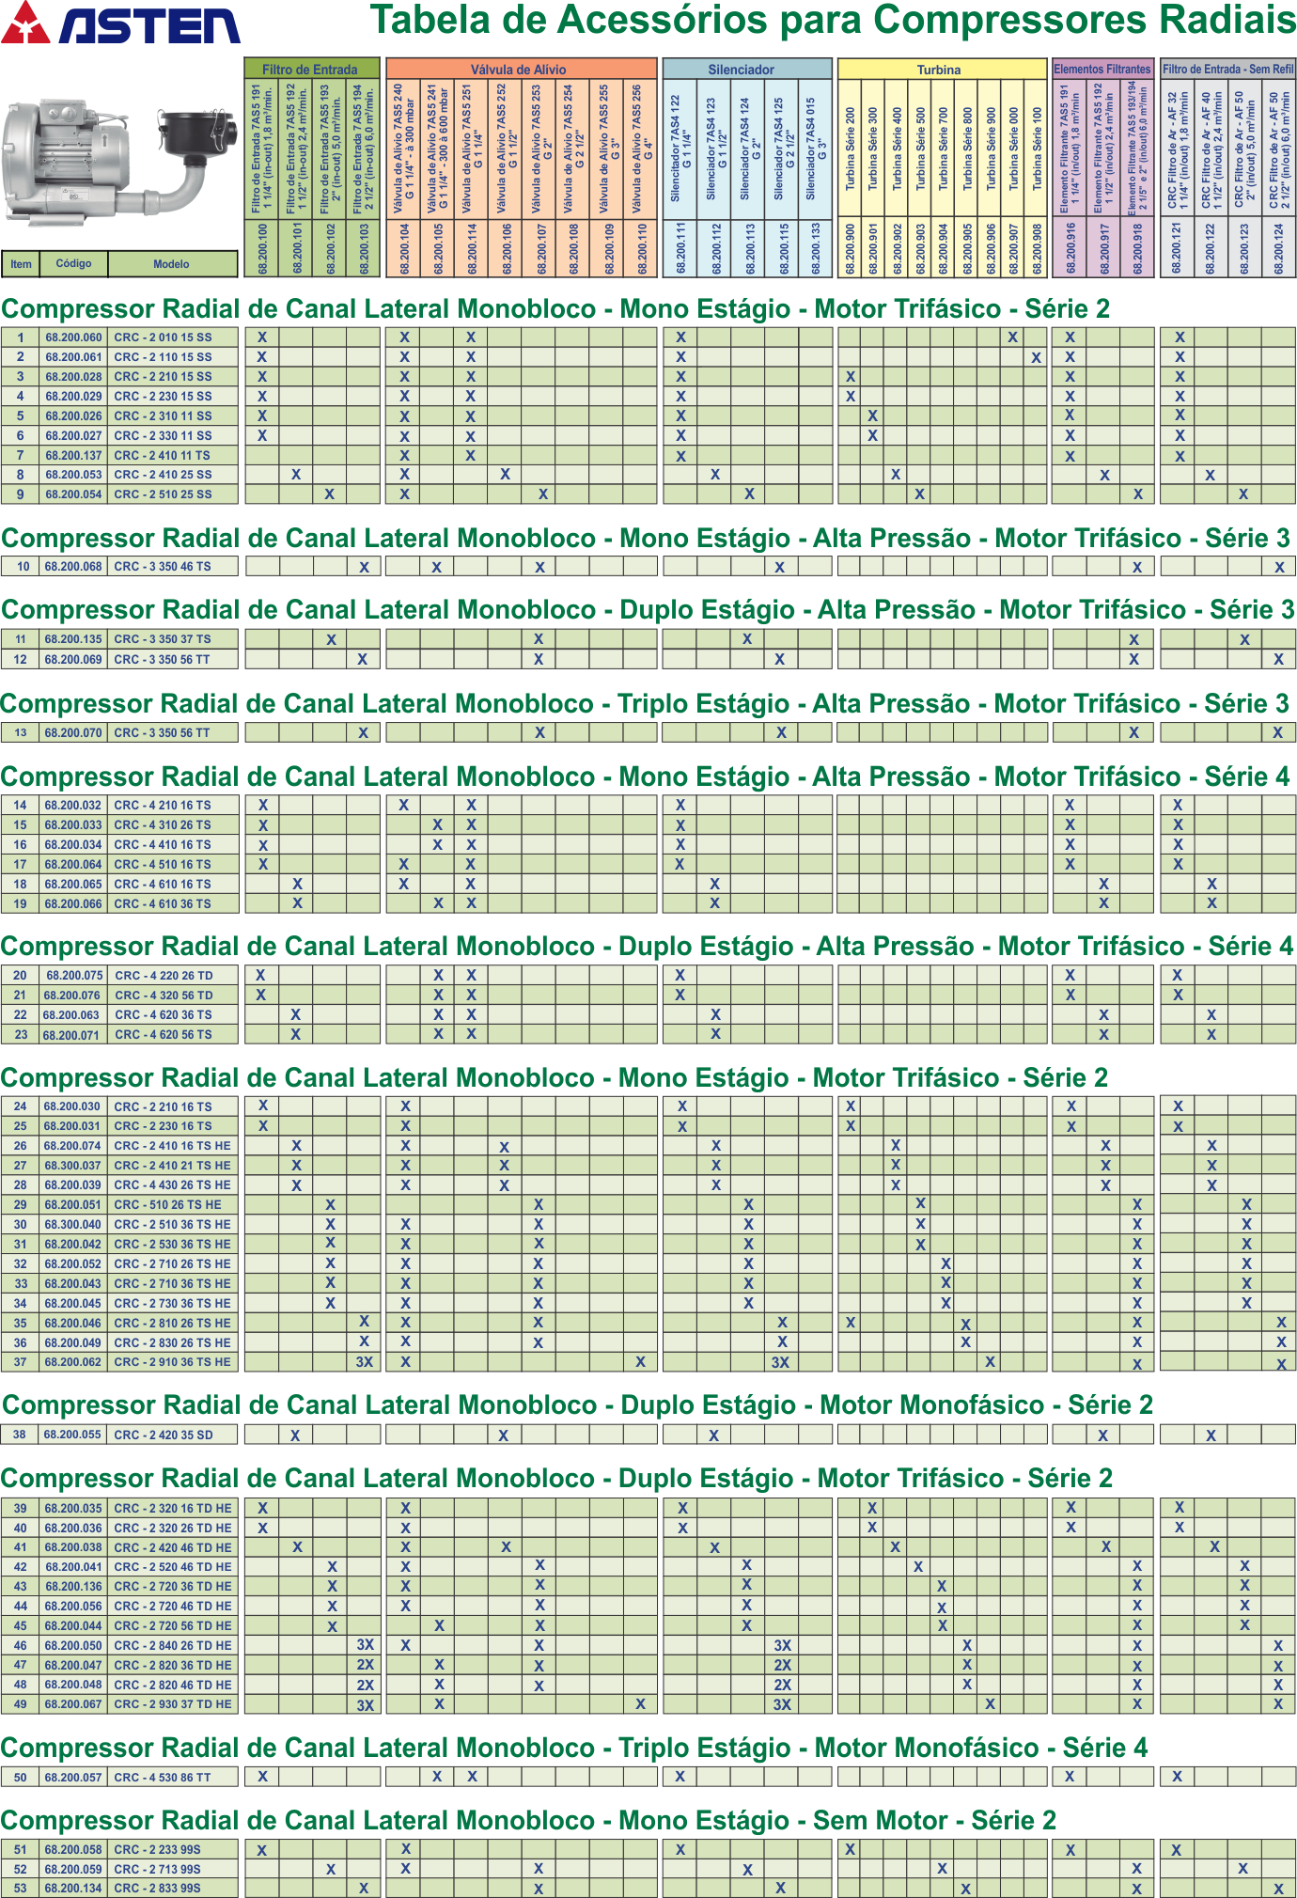Click accessory code 68.200.908
This screenshot has width=1297, height=1898.
1037,248
